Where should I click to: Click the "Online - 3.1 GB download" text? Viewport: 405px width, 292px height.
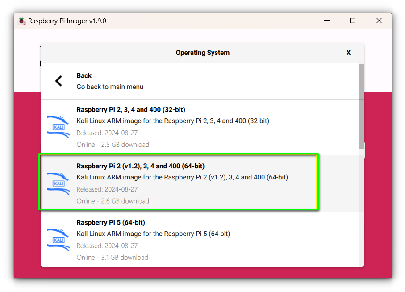click(112, 257)
